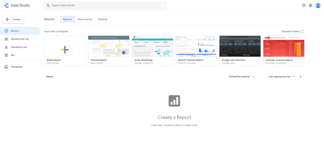Click the YouTube Analytics subtitle text
324x141 pixels.
tap(276, 63)
